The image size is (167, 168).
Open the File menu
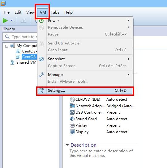click(7, 12)
